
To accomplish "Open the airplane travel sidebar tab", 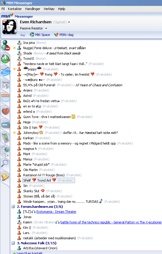I will [x=5, y=85].
